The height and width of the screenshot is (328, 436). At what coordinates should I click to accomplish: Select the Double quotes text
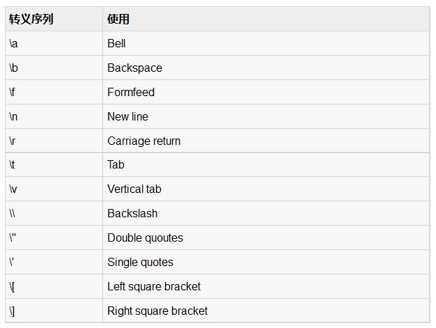click(x=145, y=237)
